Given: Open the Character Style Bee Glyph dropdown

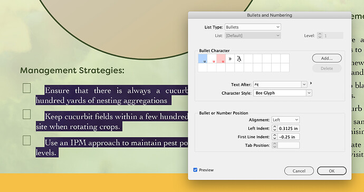Looking at the screenshot, I should tap(283, 93).
